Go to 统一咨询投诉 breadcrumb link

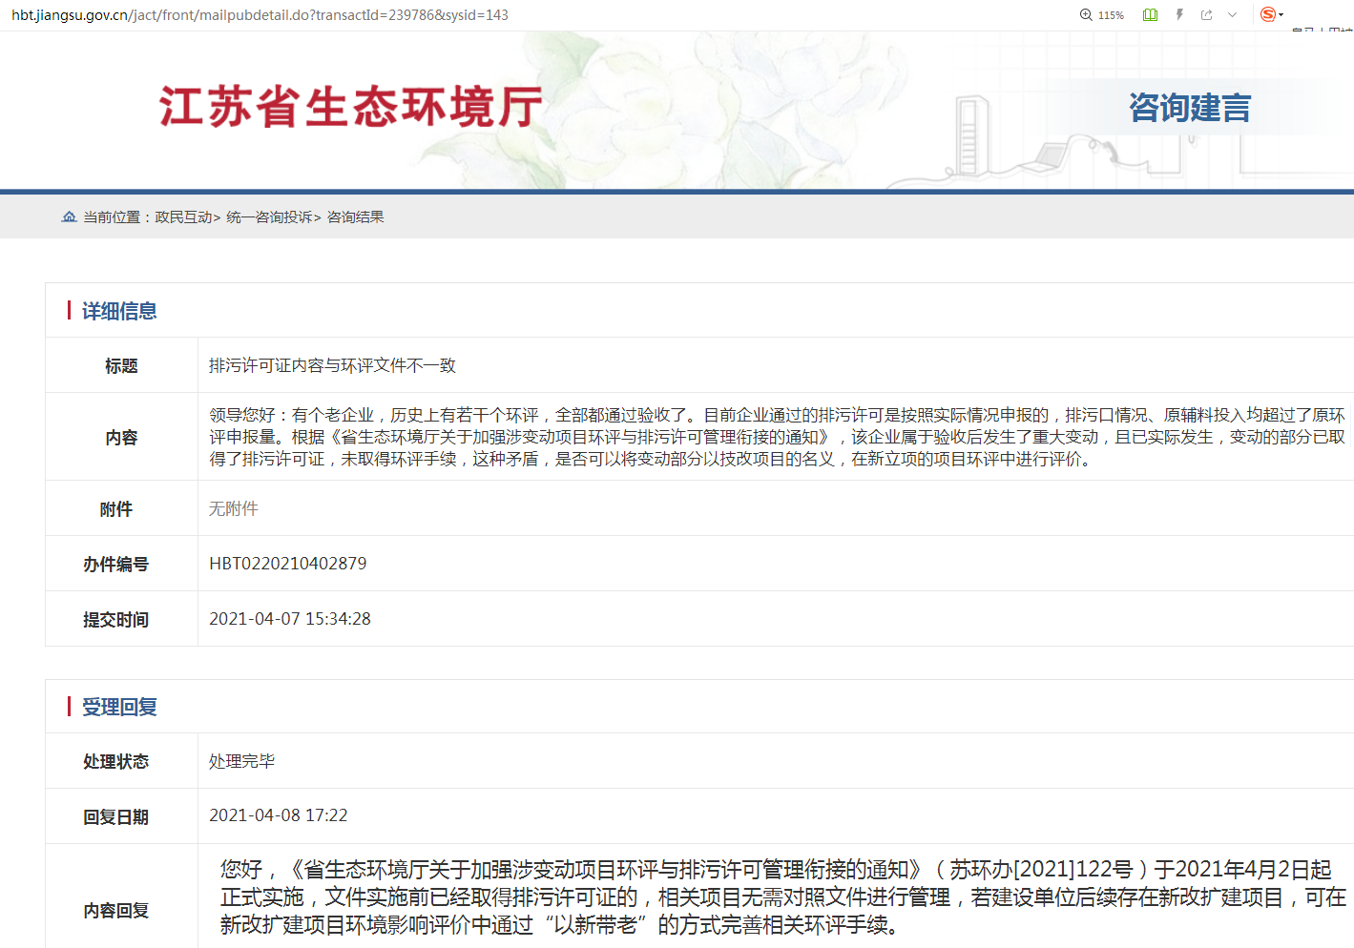269,217
